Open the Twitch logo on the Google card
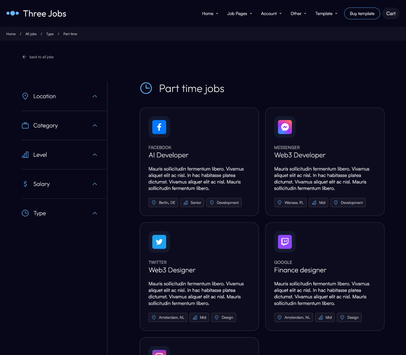Screen dimensions: 406x355 (x=285, y=242)
